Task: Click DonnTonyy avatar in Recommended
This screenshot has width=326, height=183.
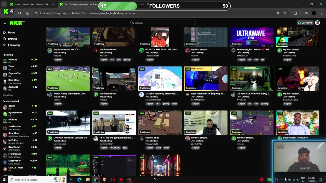Action: click(x=5, y=148)
